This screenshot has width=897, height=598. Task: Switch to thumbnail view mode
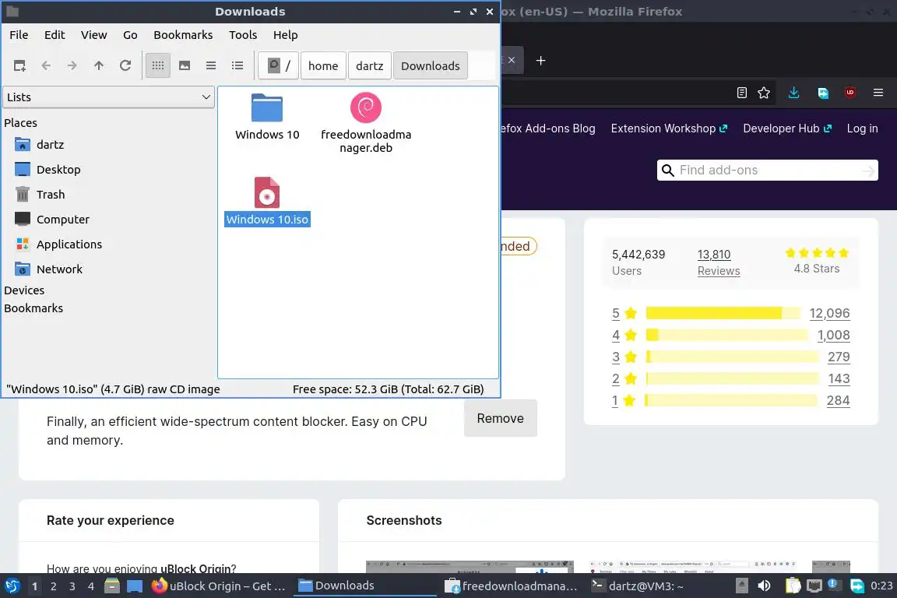click(x=185, y=66)
